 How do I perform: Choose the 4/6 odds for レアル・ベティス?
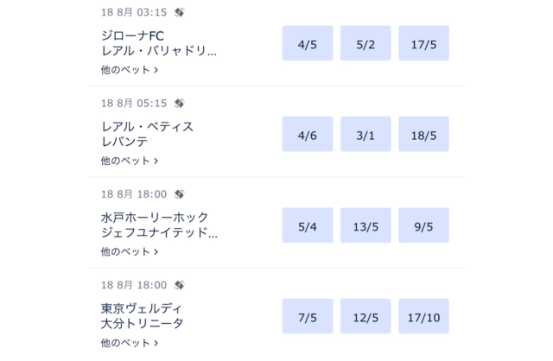[x=308, y=134]
